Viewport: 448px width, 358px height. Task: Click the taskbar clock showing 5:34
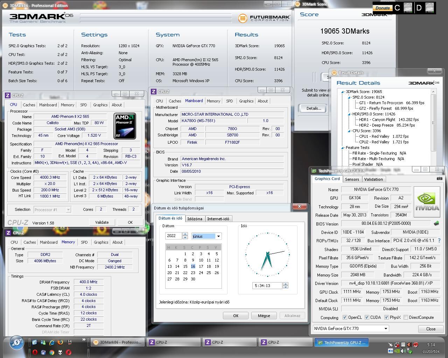[431, 345]
